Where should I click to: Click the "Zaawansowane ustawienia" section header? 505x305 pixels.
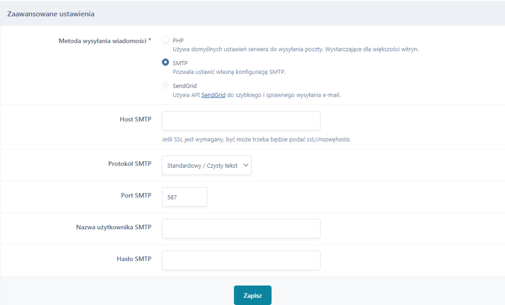click(50, 14)
